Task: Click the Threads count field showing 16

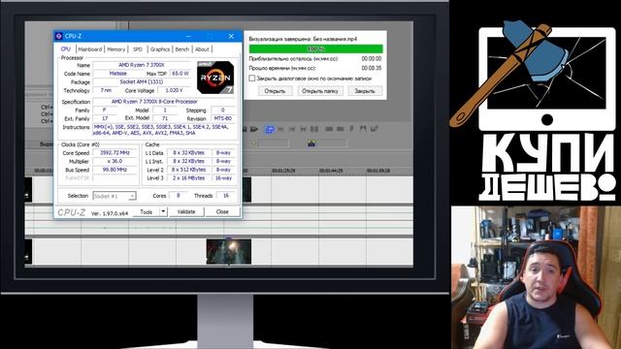Action: [x=226, y=196]
